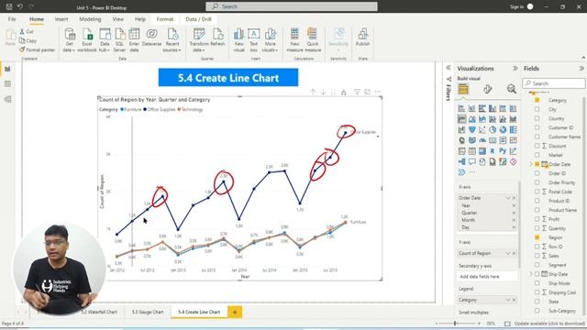Import from Excel workbook icon
The image size is (587, 330).
87,40
